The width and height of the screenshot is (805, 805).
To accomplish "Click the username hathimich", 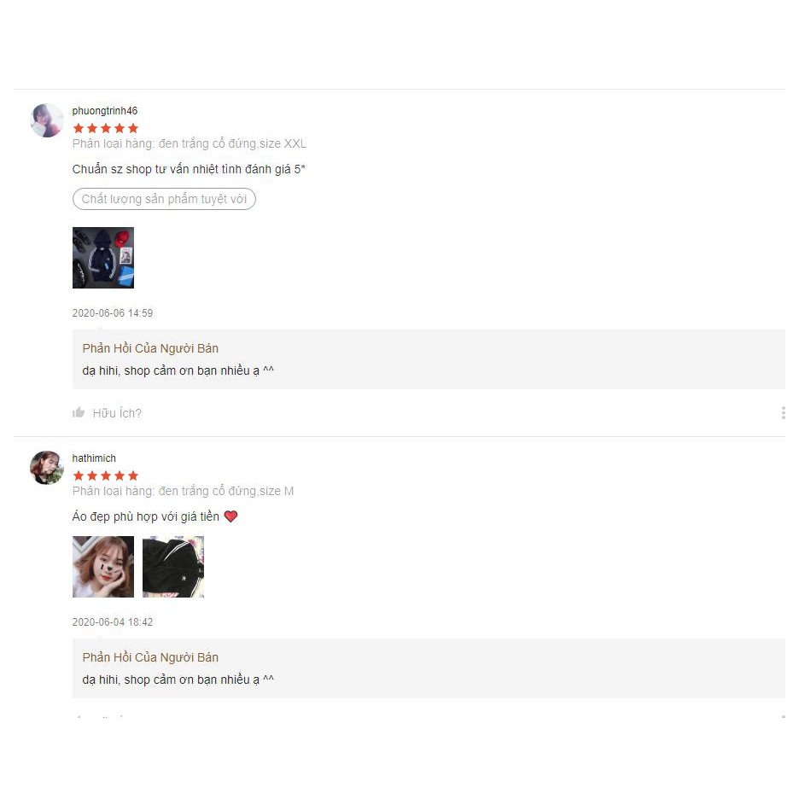I will point(94,458).
